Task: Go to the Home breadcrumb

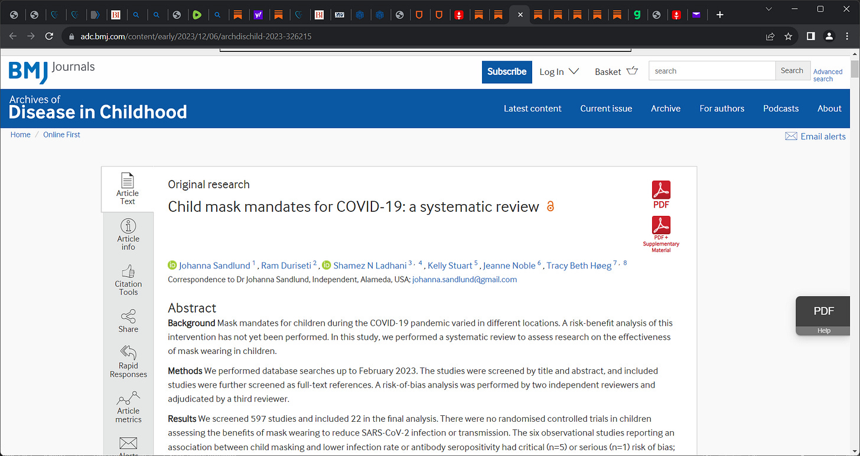Action: pyautogui.click(x=21, y=134)
